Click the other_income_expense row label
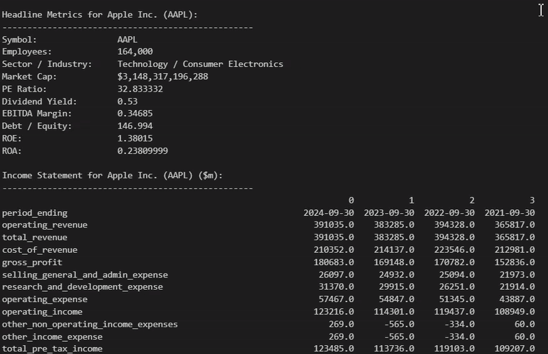 click(52, 338)
